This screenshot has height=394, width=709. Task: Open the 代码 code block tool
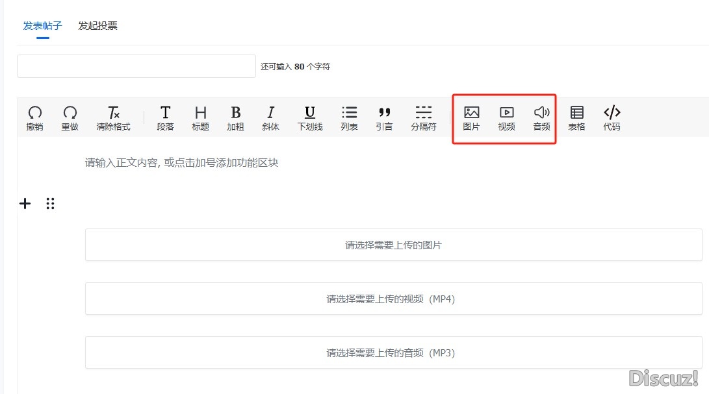[x=612, y=117]
